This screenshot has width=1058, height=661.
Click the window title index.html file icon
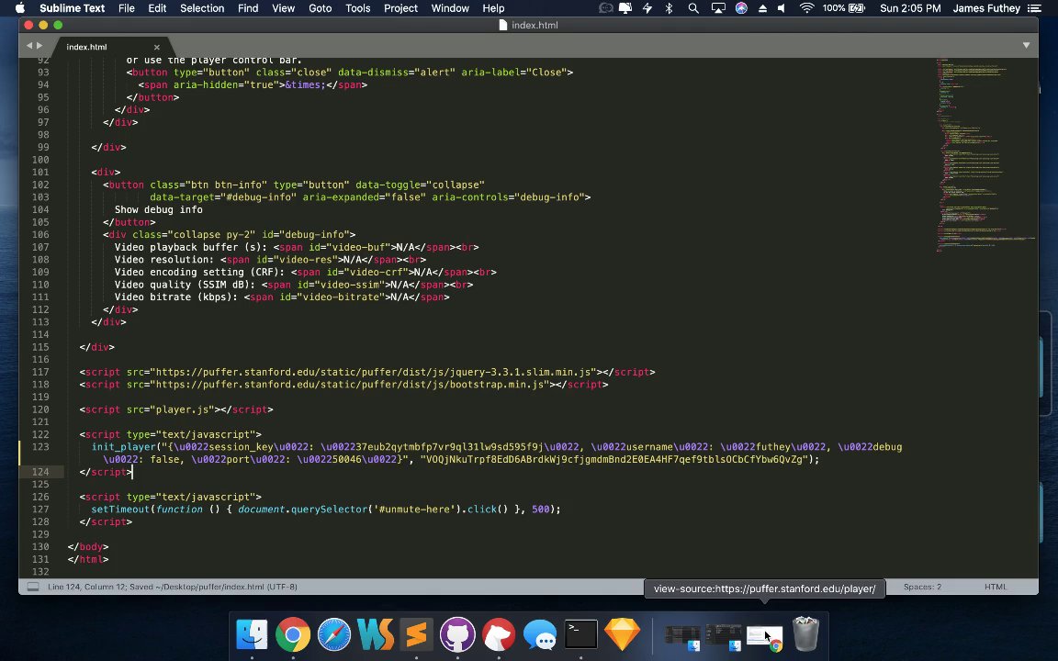pos(502,25)
